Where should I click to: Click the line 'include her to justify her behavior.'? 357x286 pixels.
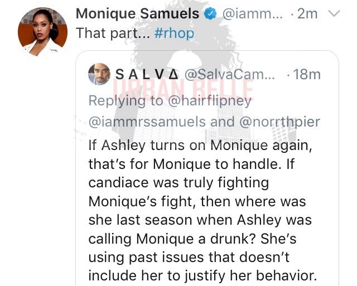coord(202,275)
